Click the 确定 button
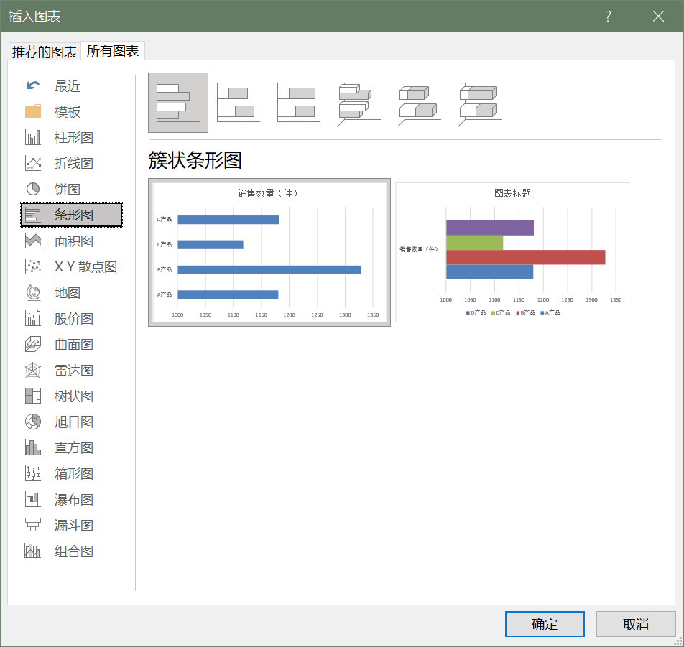This screenshot has height=647, width=684. 544,624
